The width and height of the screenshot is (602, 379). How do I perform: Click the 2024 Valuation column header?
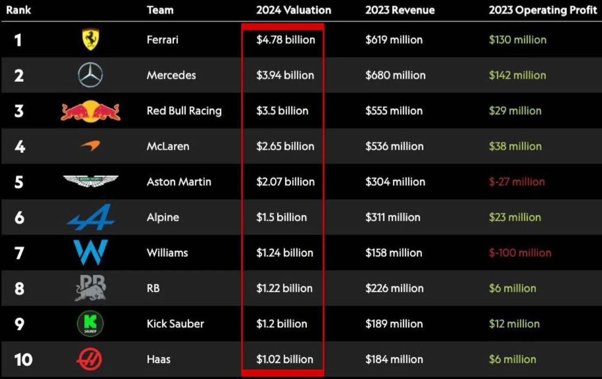pos(294,10)
